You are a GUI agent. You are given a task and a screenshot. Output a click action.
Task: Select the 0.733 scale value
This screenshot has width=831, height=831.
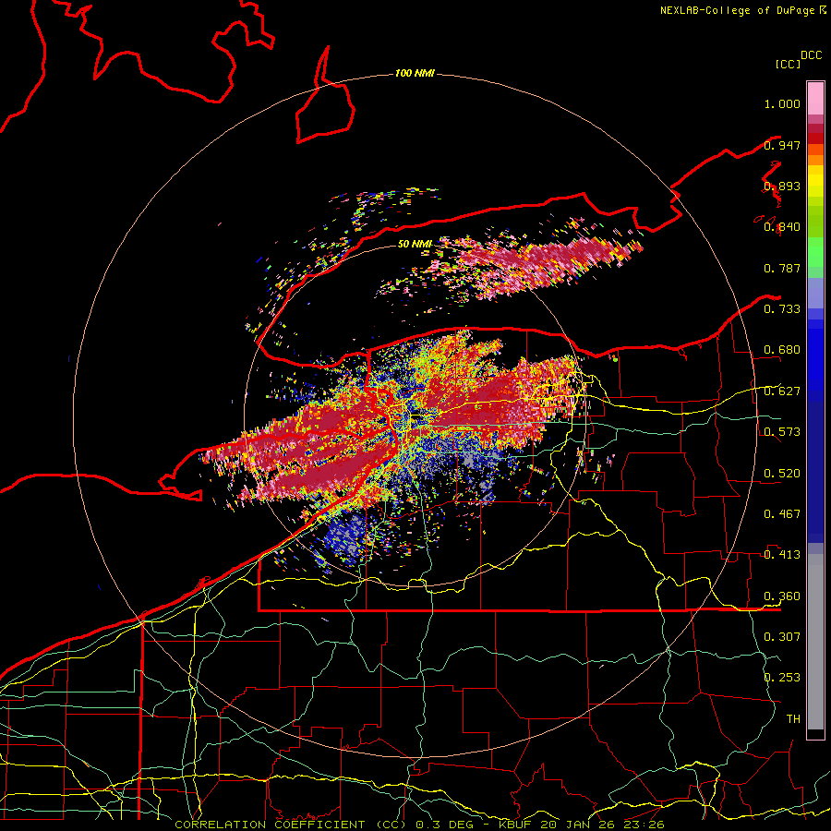(782, 309)
